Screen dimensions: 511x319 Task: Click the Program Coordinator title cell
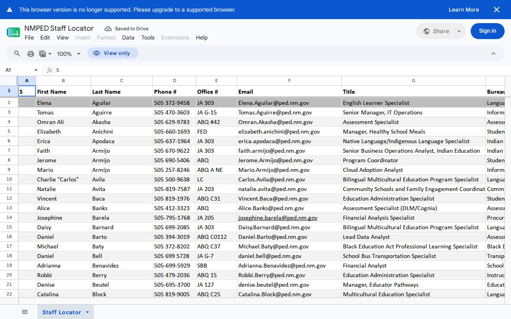(414, 160)
